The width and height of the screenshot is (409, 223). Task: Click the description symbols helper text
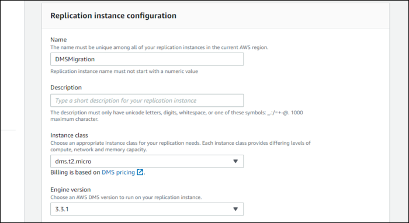tap(176, 116)
